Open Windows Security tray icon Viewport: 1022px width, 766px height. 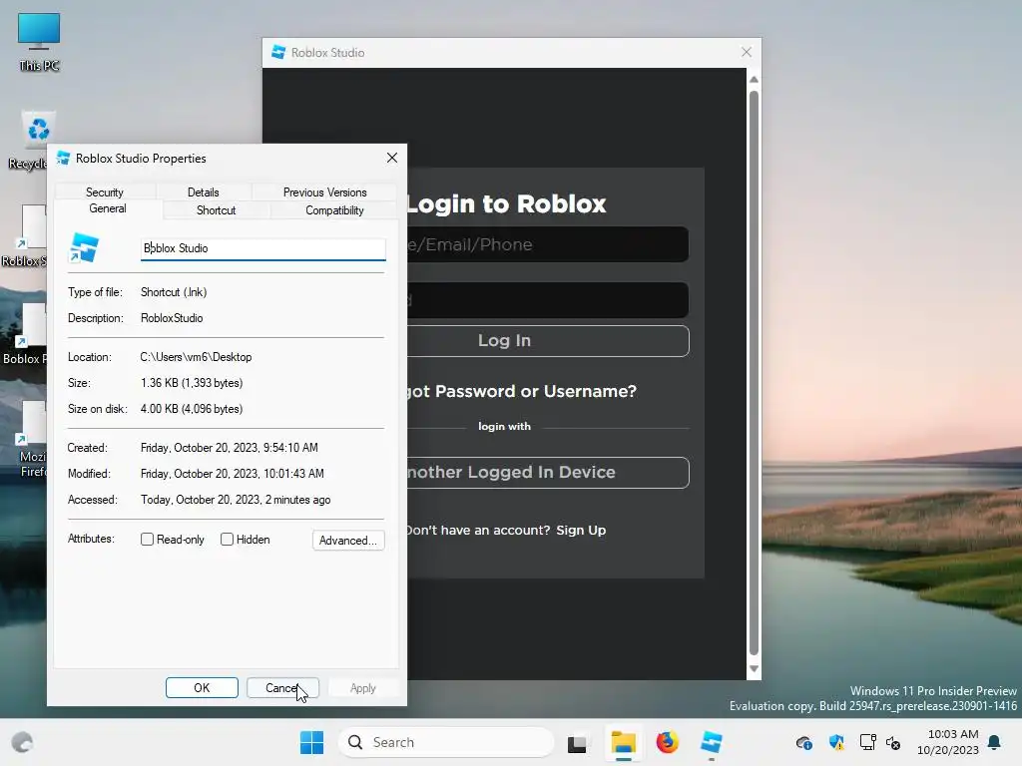coord(836,742)
